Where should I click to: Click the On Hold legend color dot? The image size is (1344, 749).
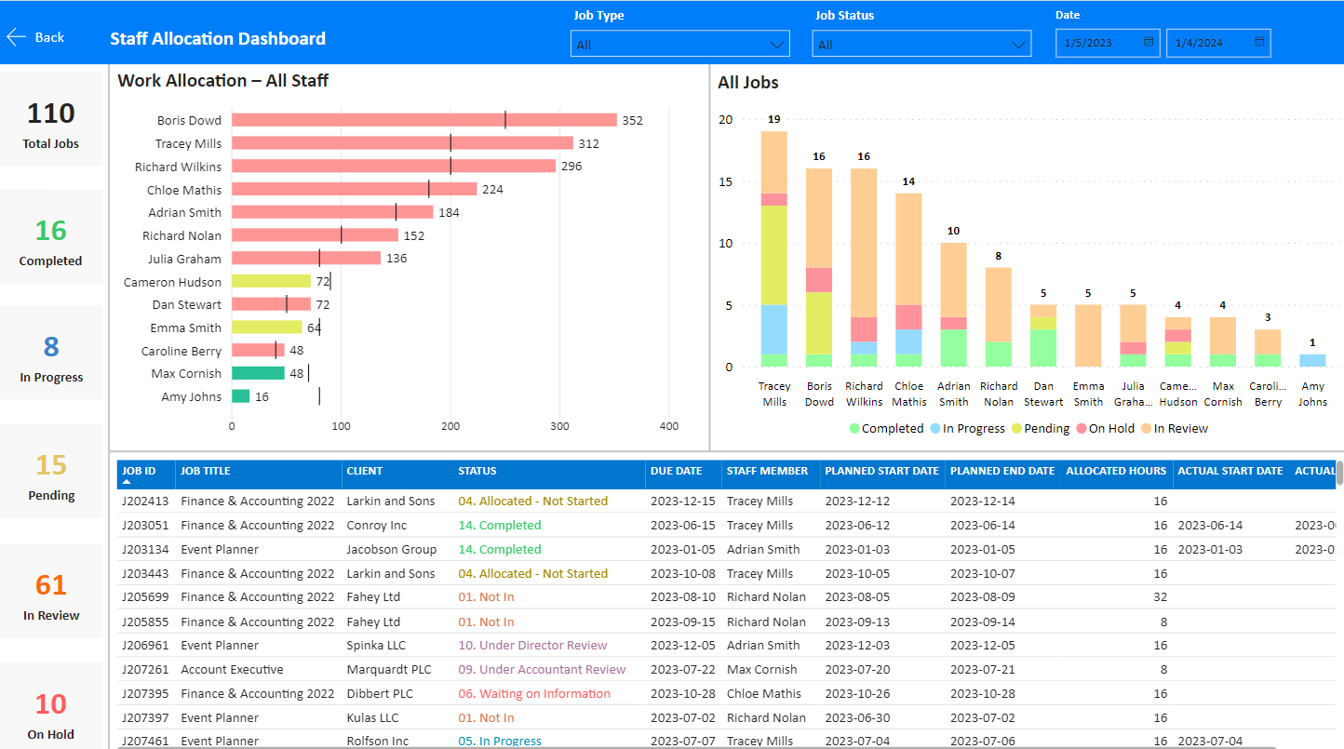click(1082, 429)
